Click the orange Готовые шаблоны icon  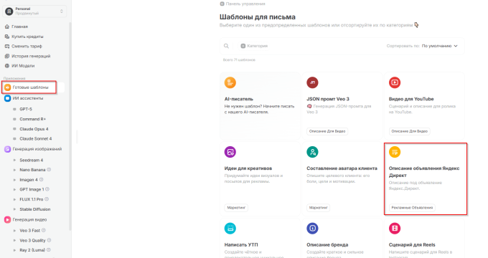(x=7, y=87)
